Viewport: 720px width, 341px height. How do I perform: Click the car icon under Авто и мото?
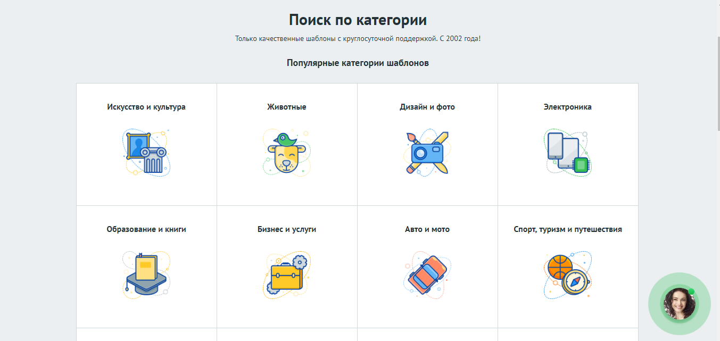(427, 274)
